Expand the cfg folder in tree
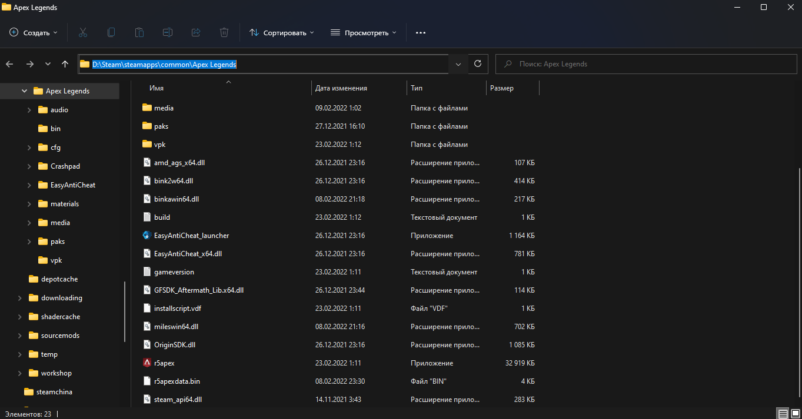Screen dimensions: 802x419 coord(29,148)
